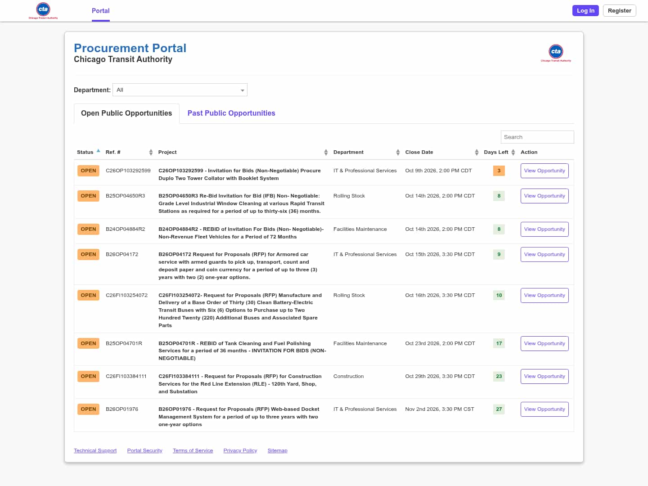The image size is (648, 486).
Task: View Opportunity for B24OP04884R2
Action: pos(544,229)
